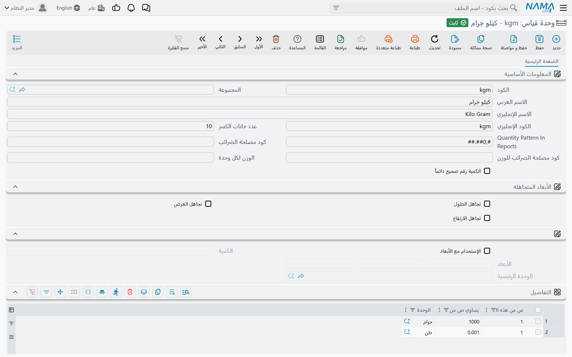Open lookup icon for طن row
This screenshot has width=572, height=357.
point(407,332)
